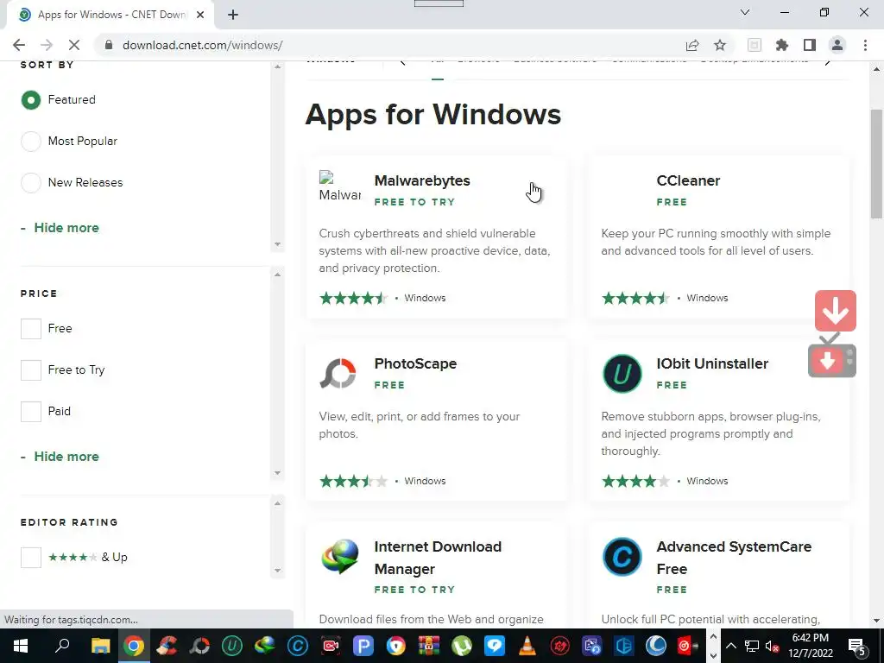The height and width of the screenshot is (663, 884).
Task: Click the taskbar clock showing 6:42 PM
Action: coord(810,646)
